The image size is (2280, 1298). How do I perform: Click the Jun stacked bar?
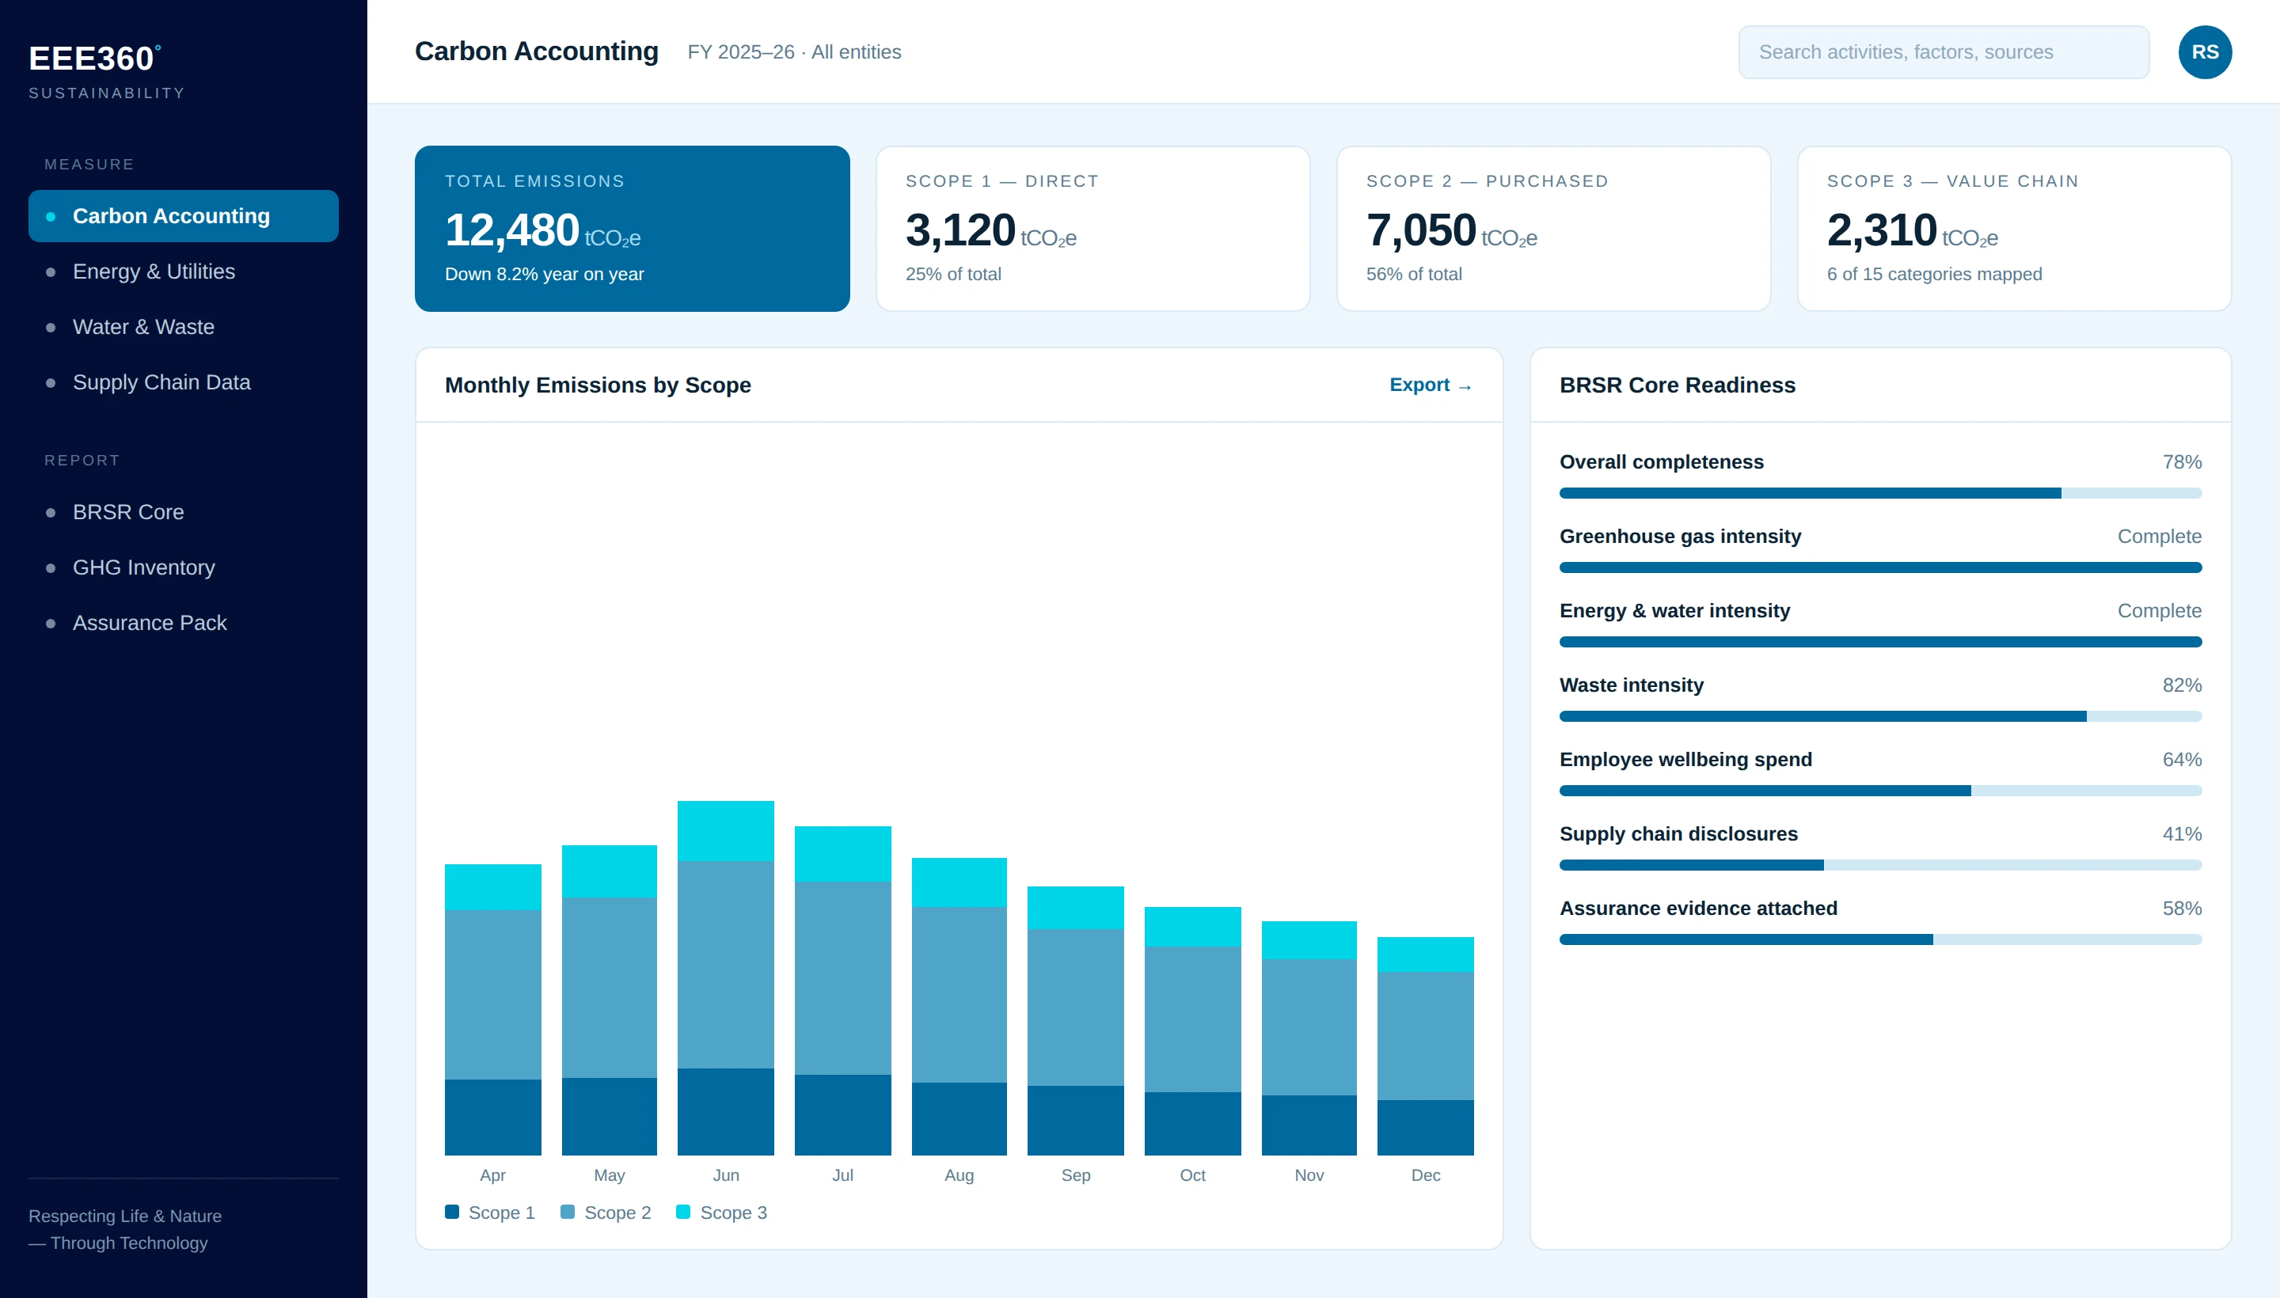pyautogui.click(x=726, y=978)
